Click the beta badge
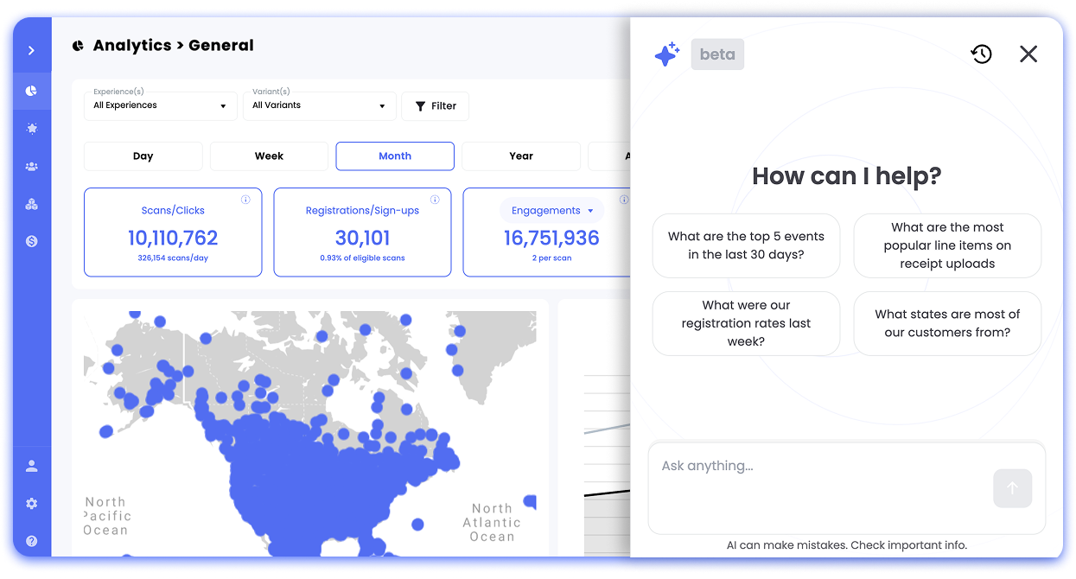Screen dimensions: 1076x579 tap(717, 54)
